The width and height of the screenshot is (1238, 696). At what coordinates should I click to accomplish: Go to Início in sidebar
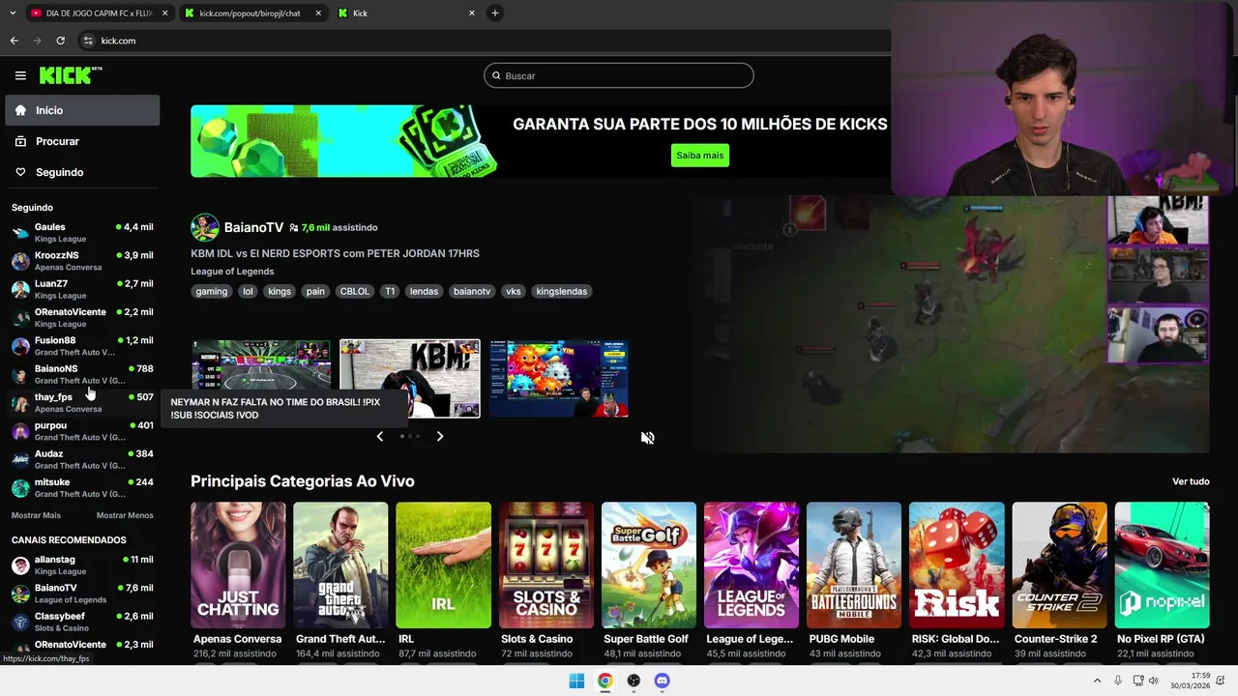coord(82,110)
